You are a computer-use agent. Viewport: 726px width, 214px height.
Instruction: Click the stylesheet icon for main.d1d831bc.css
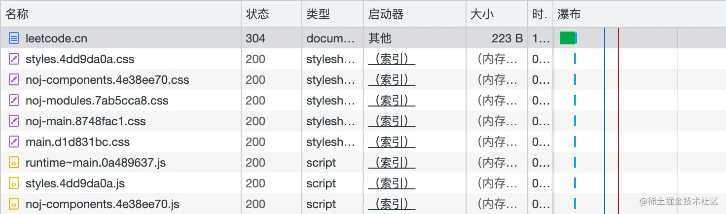[x=14, y=142]
